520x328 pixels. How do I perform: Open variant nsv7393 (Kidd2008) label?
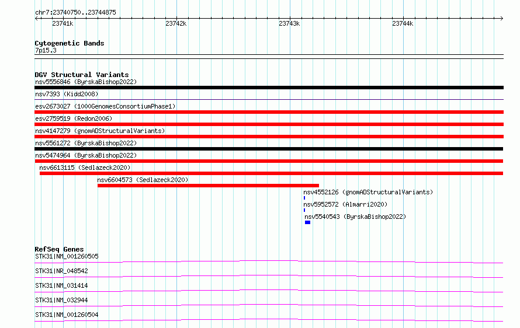click(67, 94)
